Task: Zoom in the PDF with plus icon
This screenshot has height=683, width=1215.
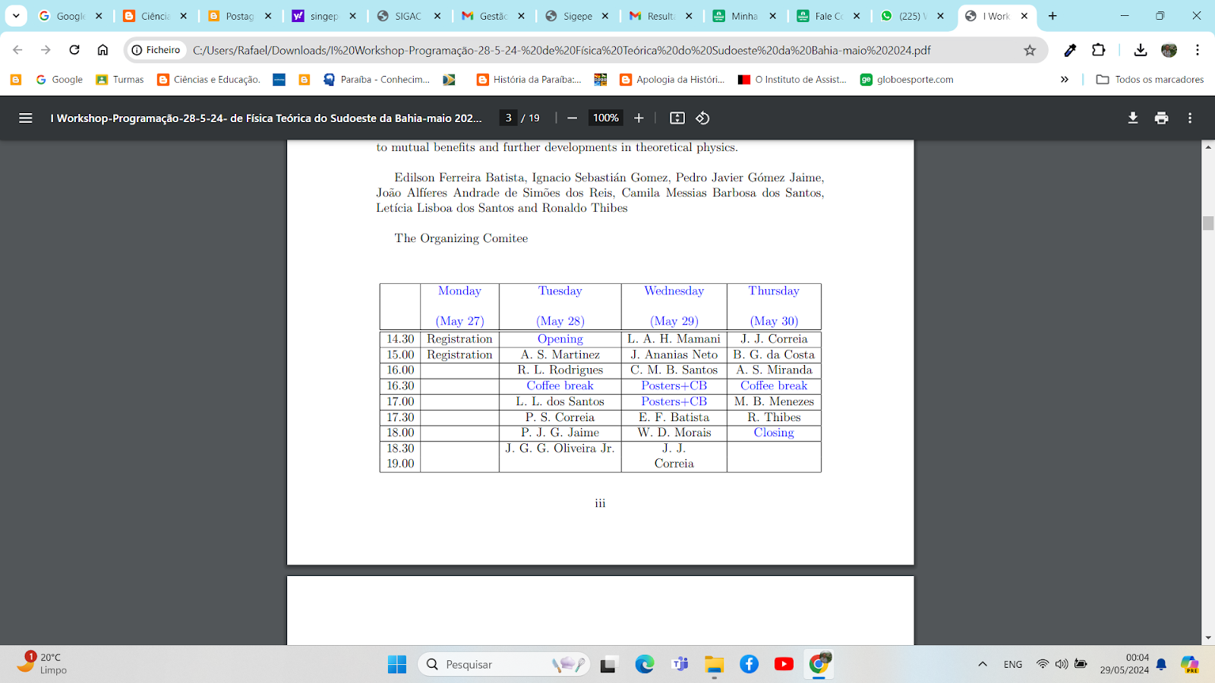Action: point(639,118)
